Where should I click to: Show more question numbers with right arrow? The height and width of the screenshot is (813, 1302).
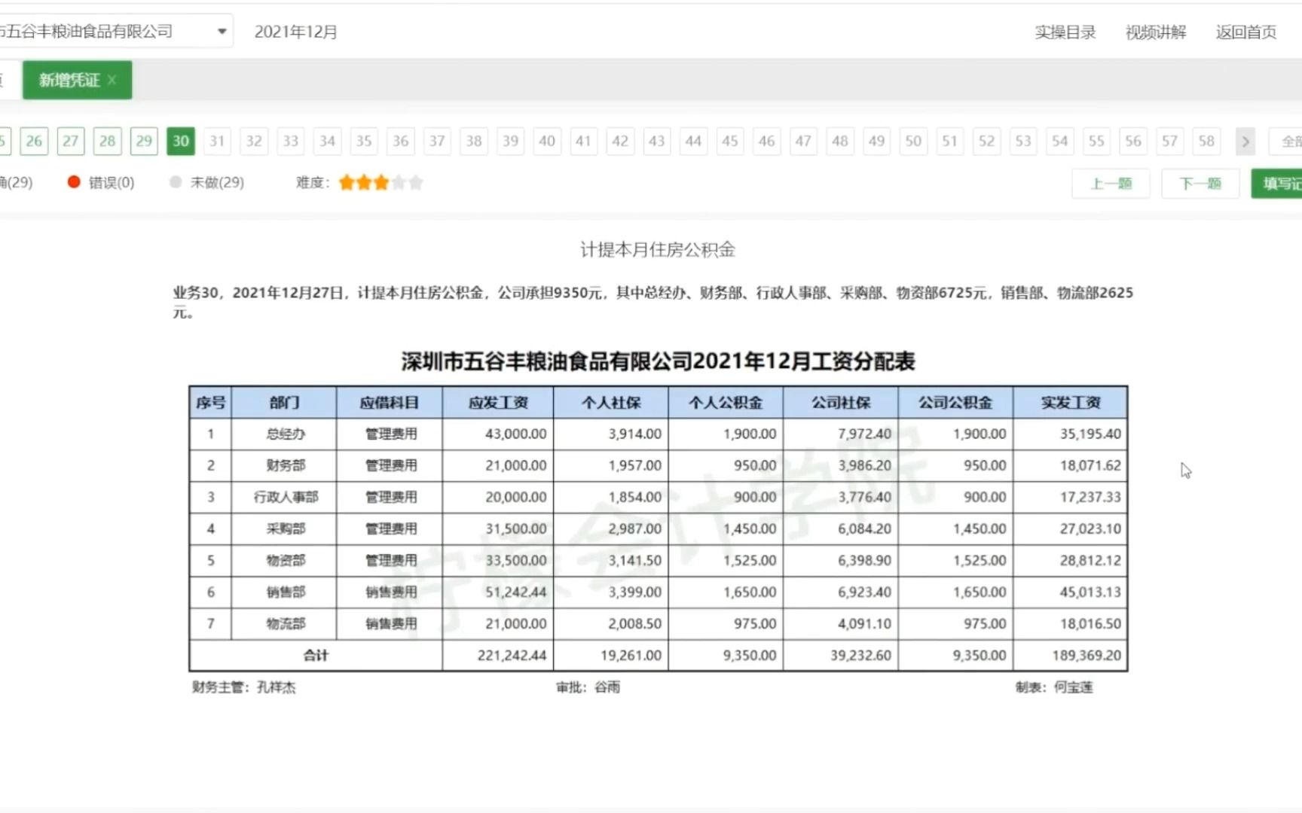pyautogui.click(x=1245, y=141)
